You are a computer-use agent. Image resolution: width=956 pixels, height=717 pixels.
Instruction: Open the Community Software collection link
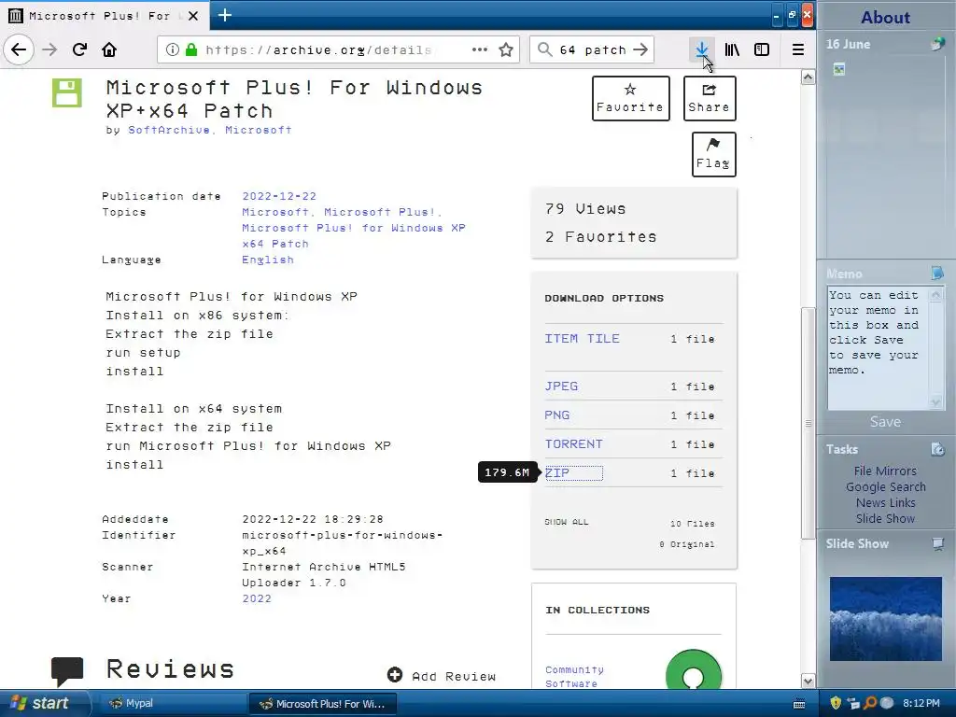pos(574,677)
